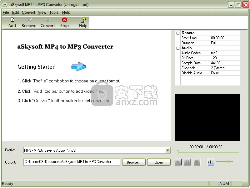This screenshot has width=250, height=188.
Task: Click the blue Getting Started arrow
Action: 79,66
